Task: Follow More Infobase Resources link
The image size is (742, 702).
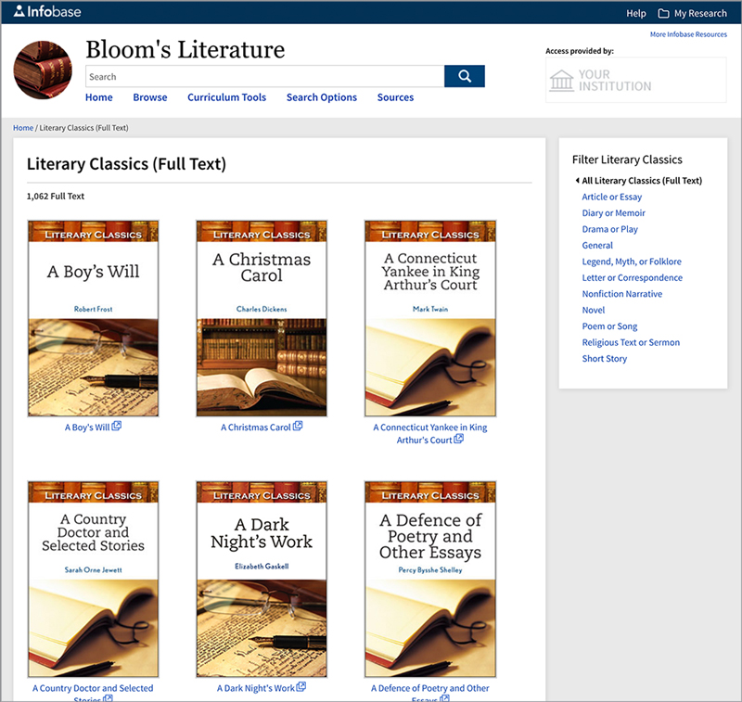Action: pyautogui.click(x=688, y=34)
